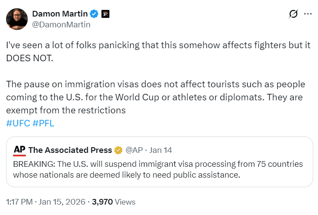Open Damon Martin's profile avatar photo
This screenshot has height=215, width=318.
tap(17, 19)
